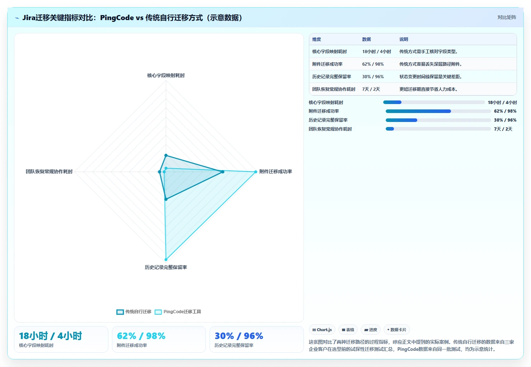Select the 表格 tag chip
The width and height of the screenshot is (531, 367).
(348, 330)
